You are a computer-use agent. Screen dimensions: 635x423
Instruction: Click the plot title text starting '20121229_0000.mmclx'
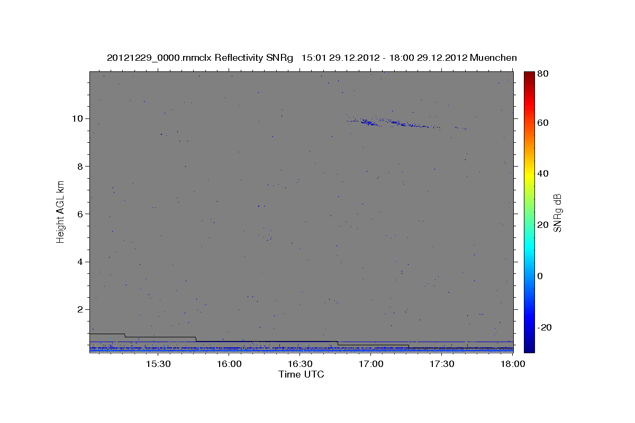coord(312,58)
